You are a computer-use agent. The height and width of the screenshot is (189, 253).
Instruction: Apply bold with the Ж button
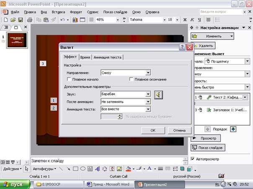[x=185, y=20]
